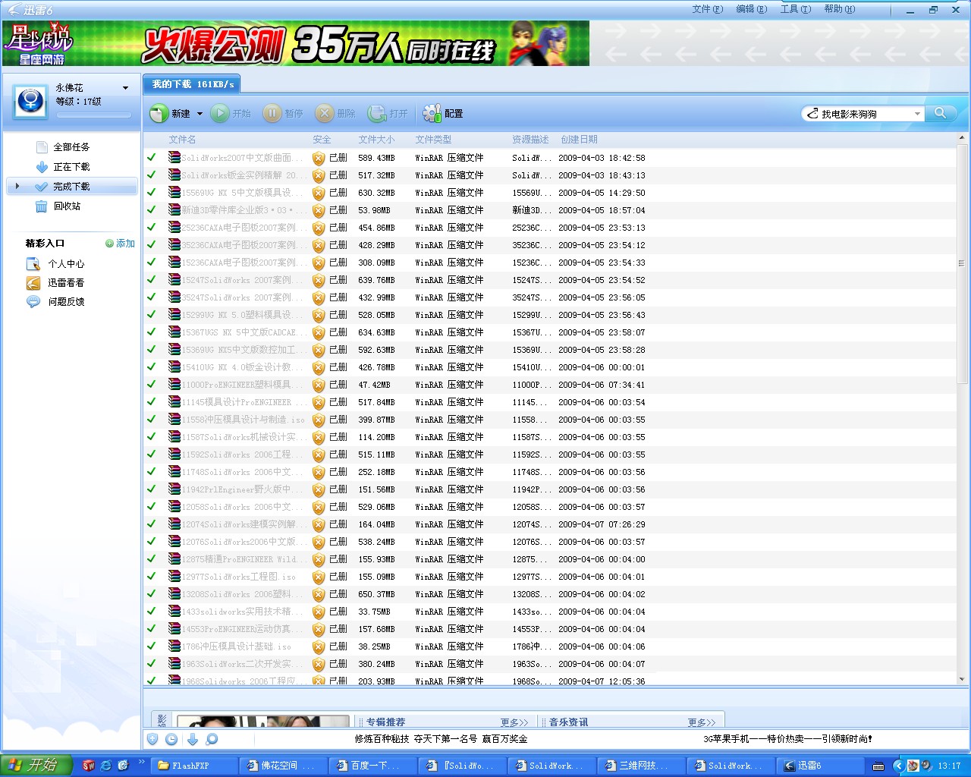Click the 迅雷看看 icon
This screenshot has width=971, height=777.
point(33,283)
